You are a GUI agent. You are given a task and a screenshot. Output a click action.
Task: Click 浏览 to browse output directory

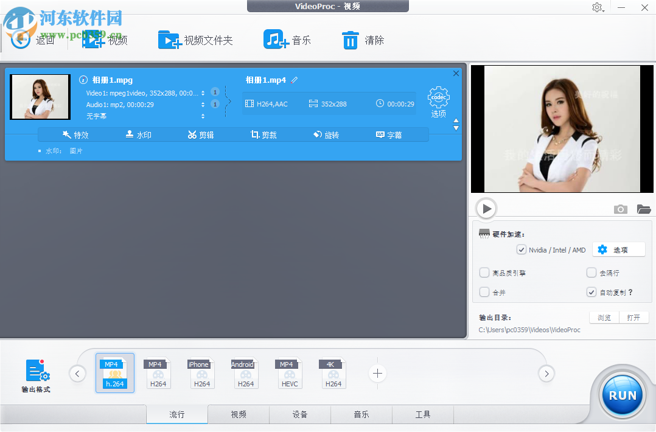coord(603,317)
